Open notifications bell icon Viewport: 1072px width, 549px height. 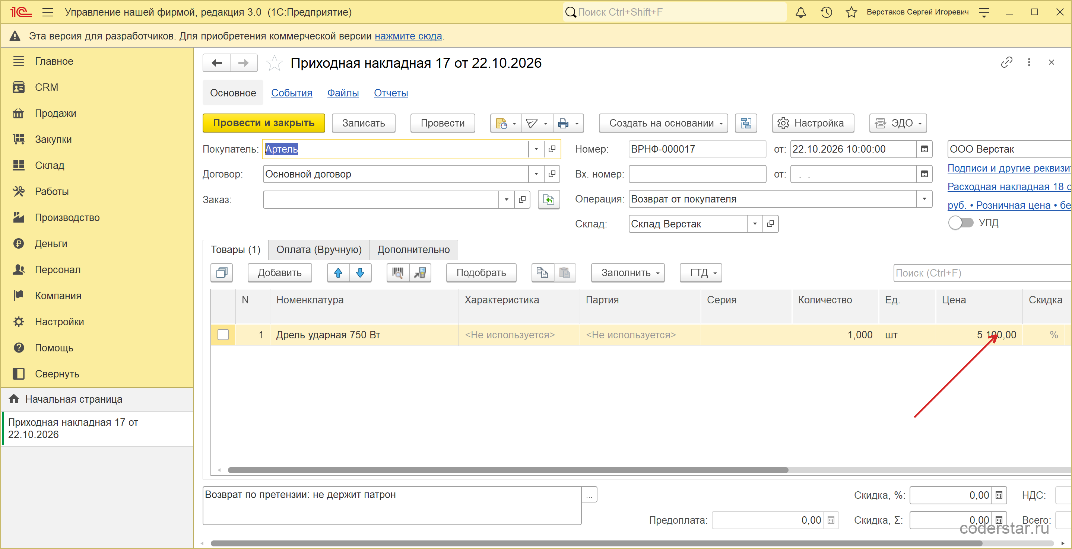[800, 12]
